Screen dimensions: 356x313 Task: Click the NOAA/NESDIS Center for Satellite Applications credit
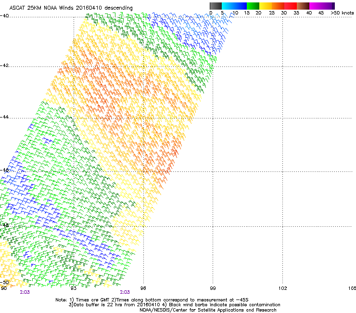(x=208, y=310)
